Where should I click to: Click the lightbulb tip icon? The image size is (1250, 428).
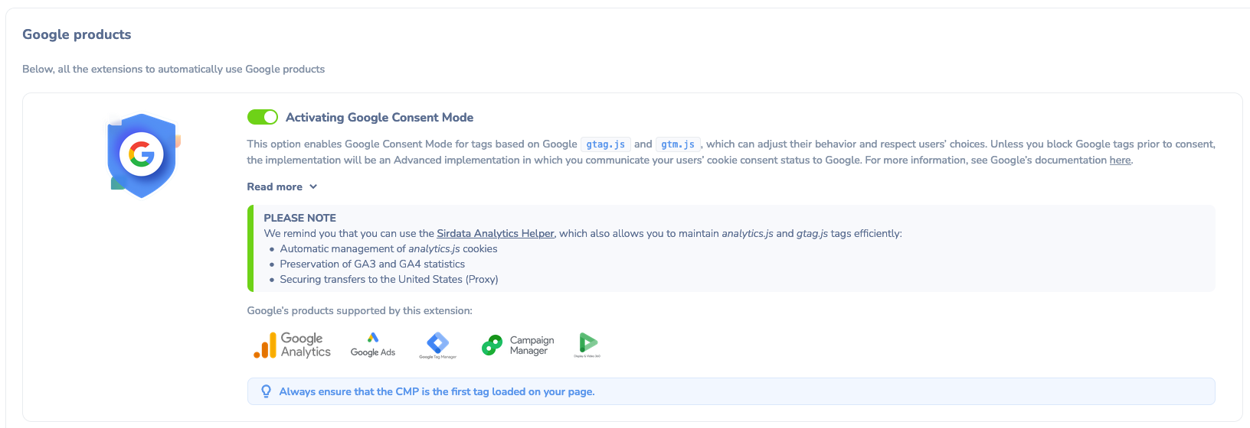(x=266, y=391)
